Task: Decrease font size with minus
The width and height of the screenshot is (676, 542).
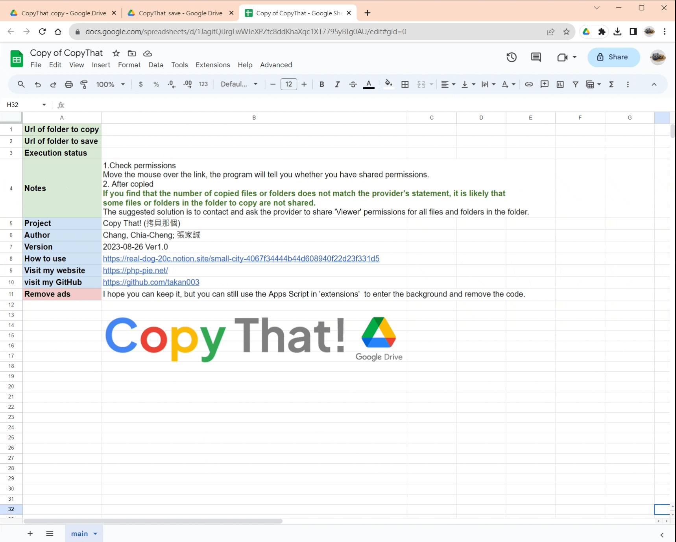Action: click(x=273, y=84)
